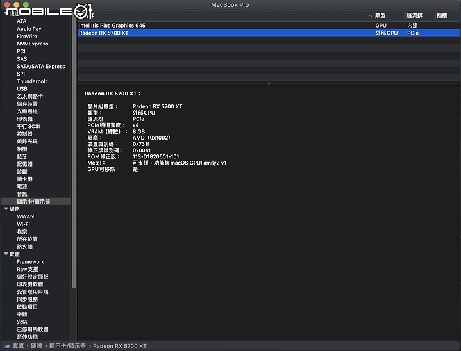
Task: Collapse the 軟體 section triangle
Action: [6, 254]
